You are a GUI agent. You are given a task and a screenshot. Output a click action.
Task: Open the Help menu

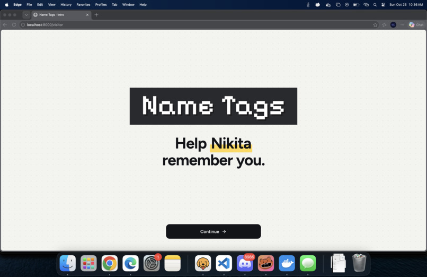coord(143,5)
